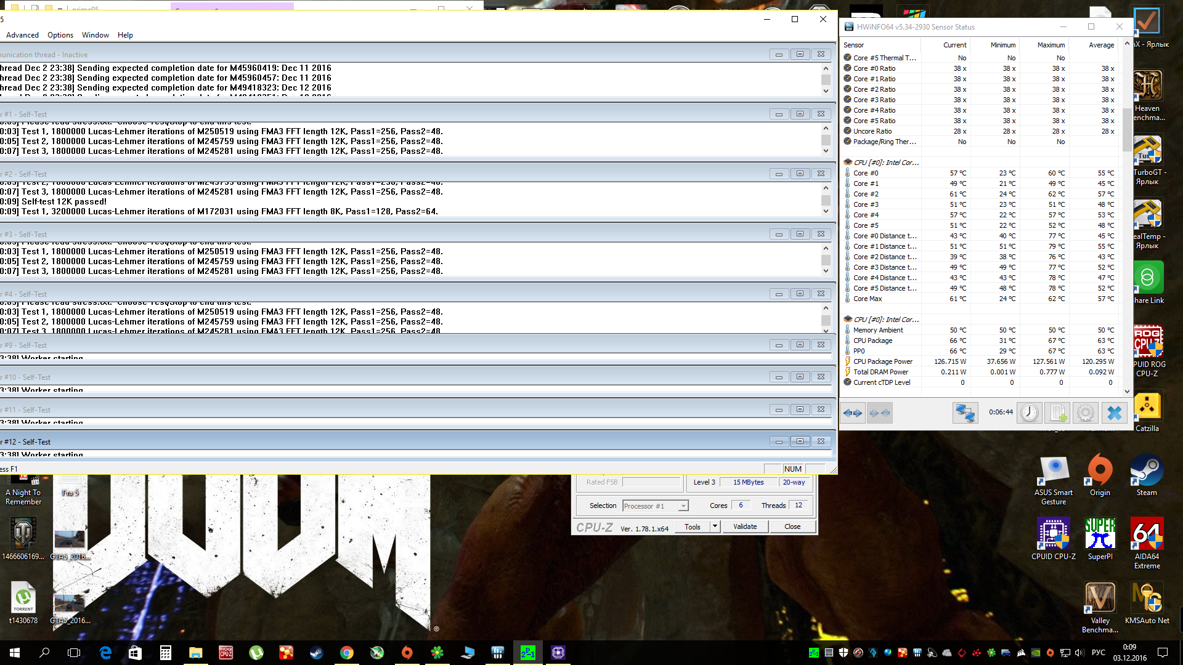The image size is (1183, 665).
Task: Expand the CPU-Z Tools dropdown arrow
Action: [715, 526]
